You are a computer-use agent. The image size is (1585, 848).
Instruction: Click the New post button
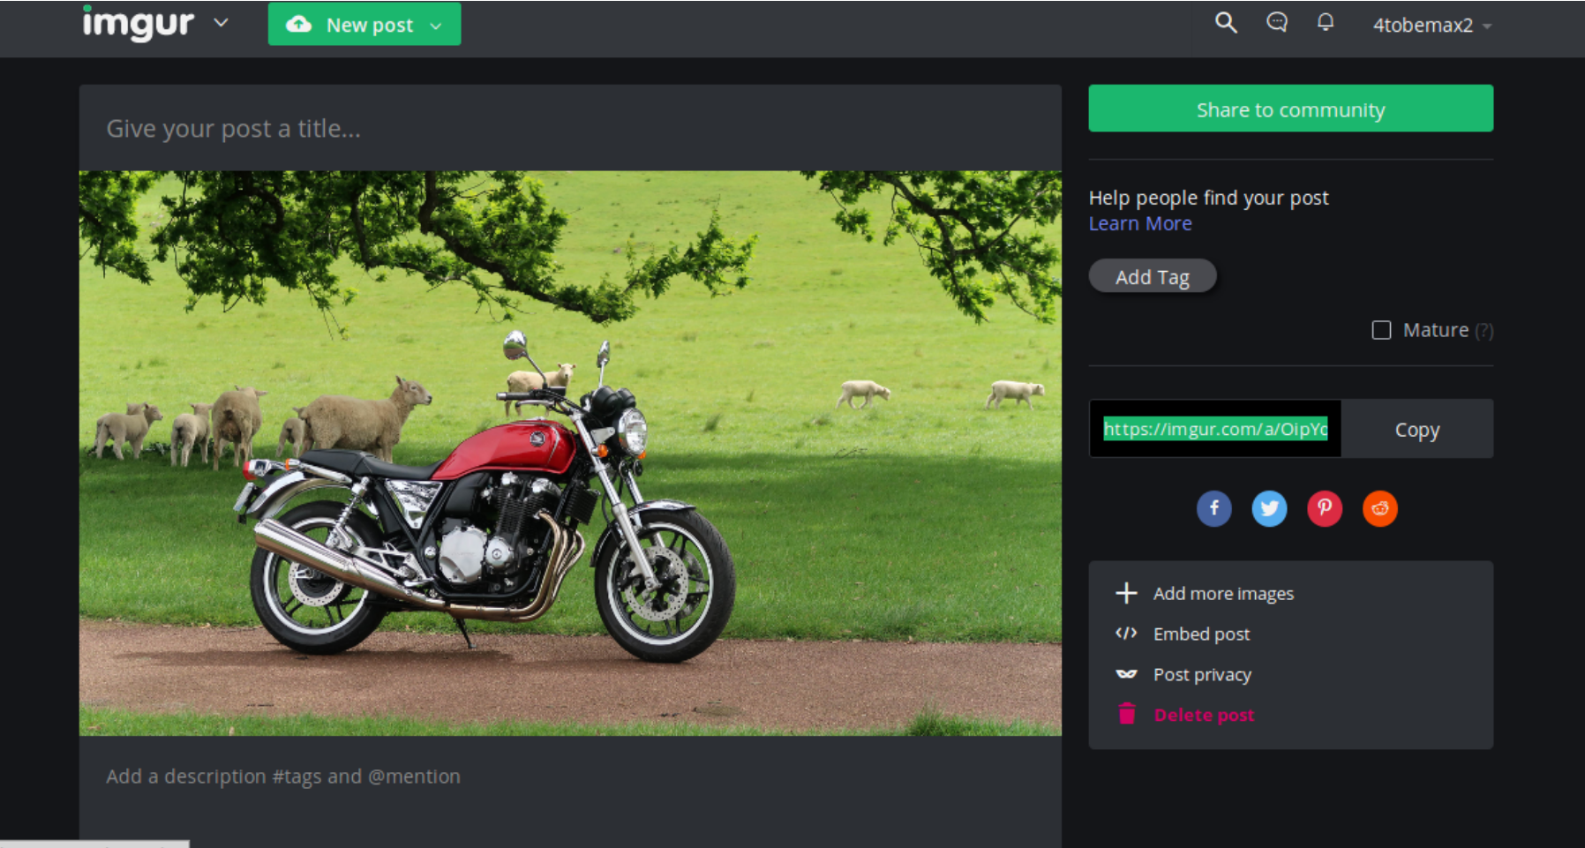pos(364,24)
